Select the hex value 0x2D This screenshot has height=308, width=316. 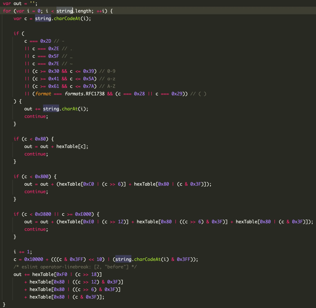click(x=46, y=41)
